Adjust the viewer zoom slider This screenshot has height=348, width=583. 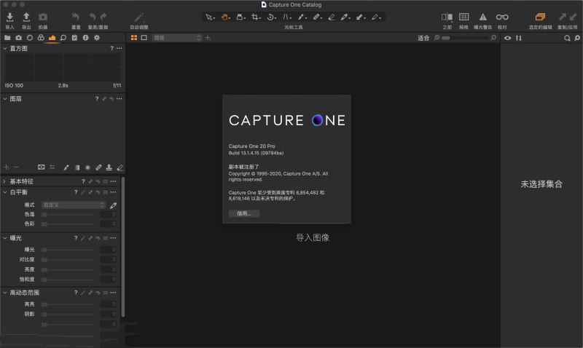[x=465, y=38]
